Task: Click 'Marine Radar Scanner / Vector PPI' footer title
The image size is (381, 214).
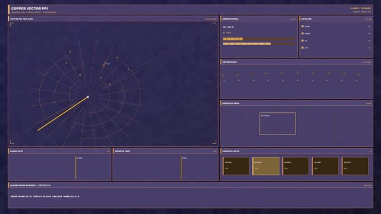Action: tap(30, 185)
